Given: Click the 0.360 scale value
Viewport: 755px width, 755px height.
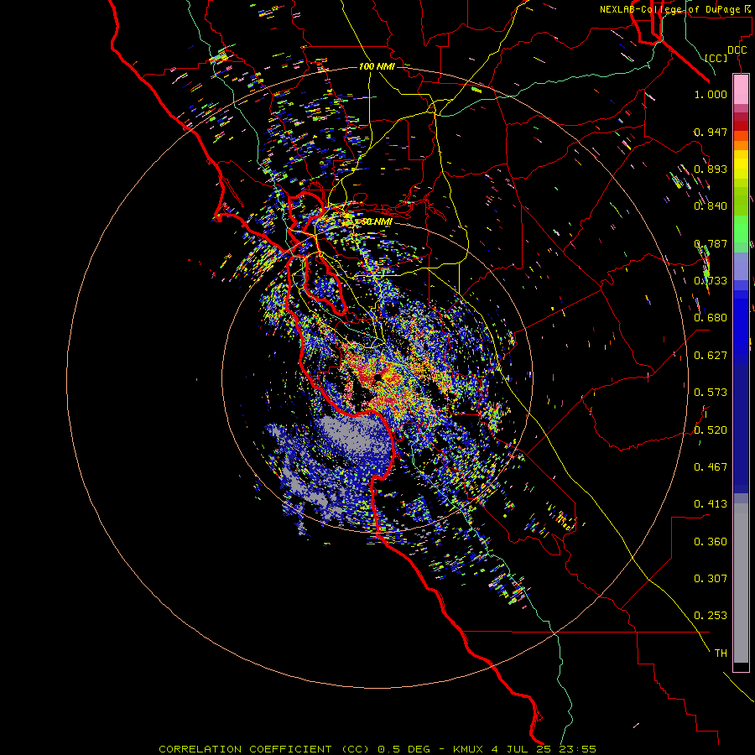Looking at the screenshot, I should click(711, 542).
